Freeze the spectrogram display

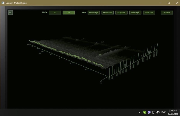[x=167, y=13]
